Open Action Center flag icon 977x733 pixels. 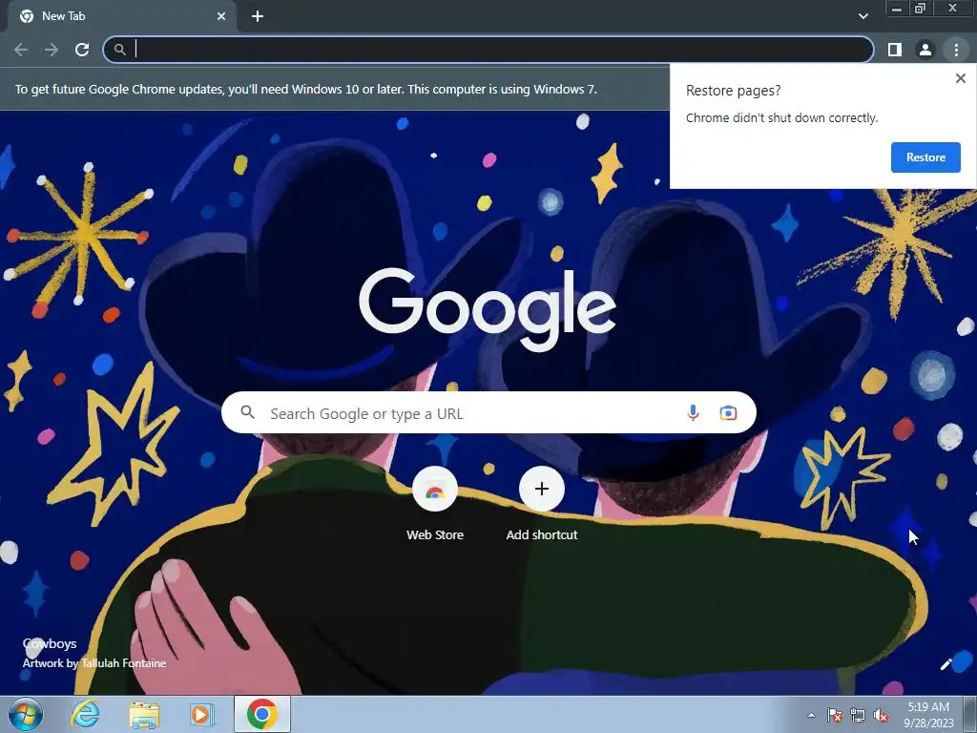[835, 715]
